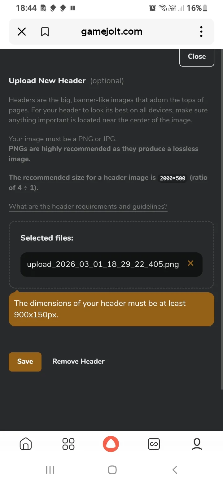Screen dimensions: 223x483
Task: Tap the selected upload PNG filename
Action: click(x=103, y=264)
